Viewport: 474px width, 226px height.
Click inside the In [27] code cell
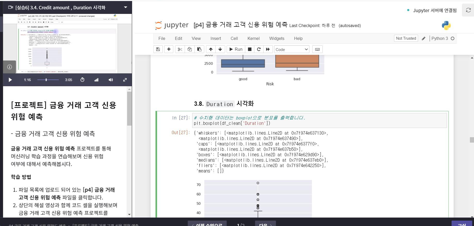319,120
